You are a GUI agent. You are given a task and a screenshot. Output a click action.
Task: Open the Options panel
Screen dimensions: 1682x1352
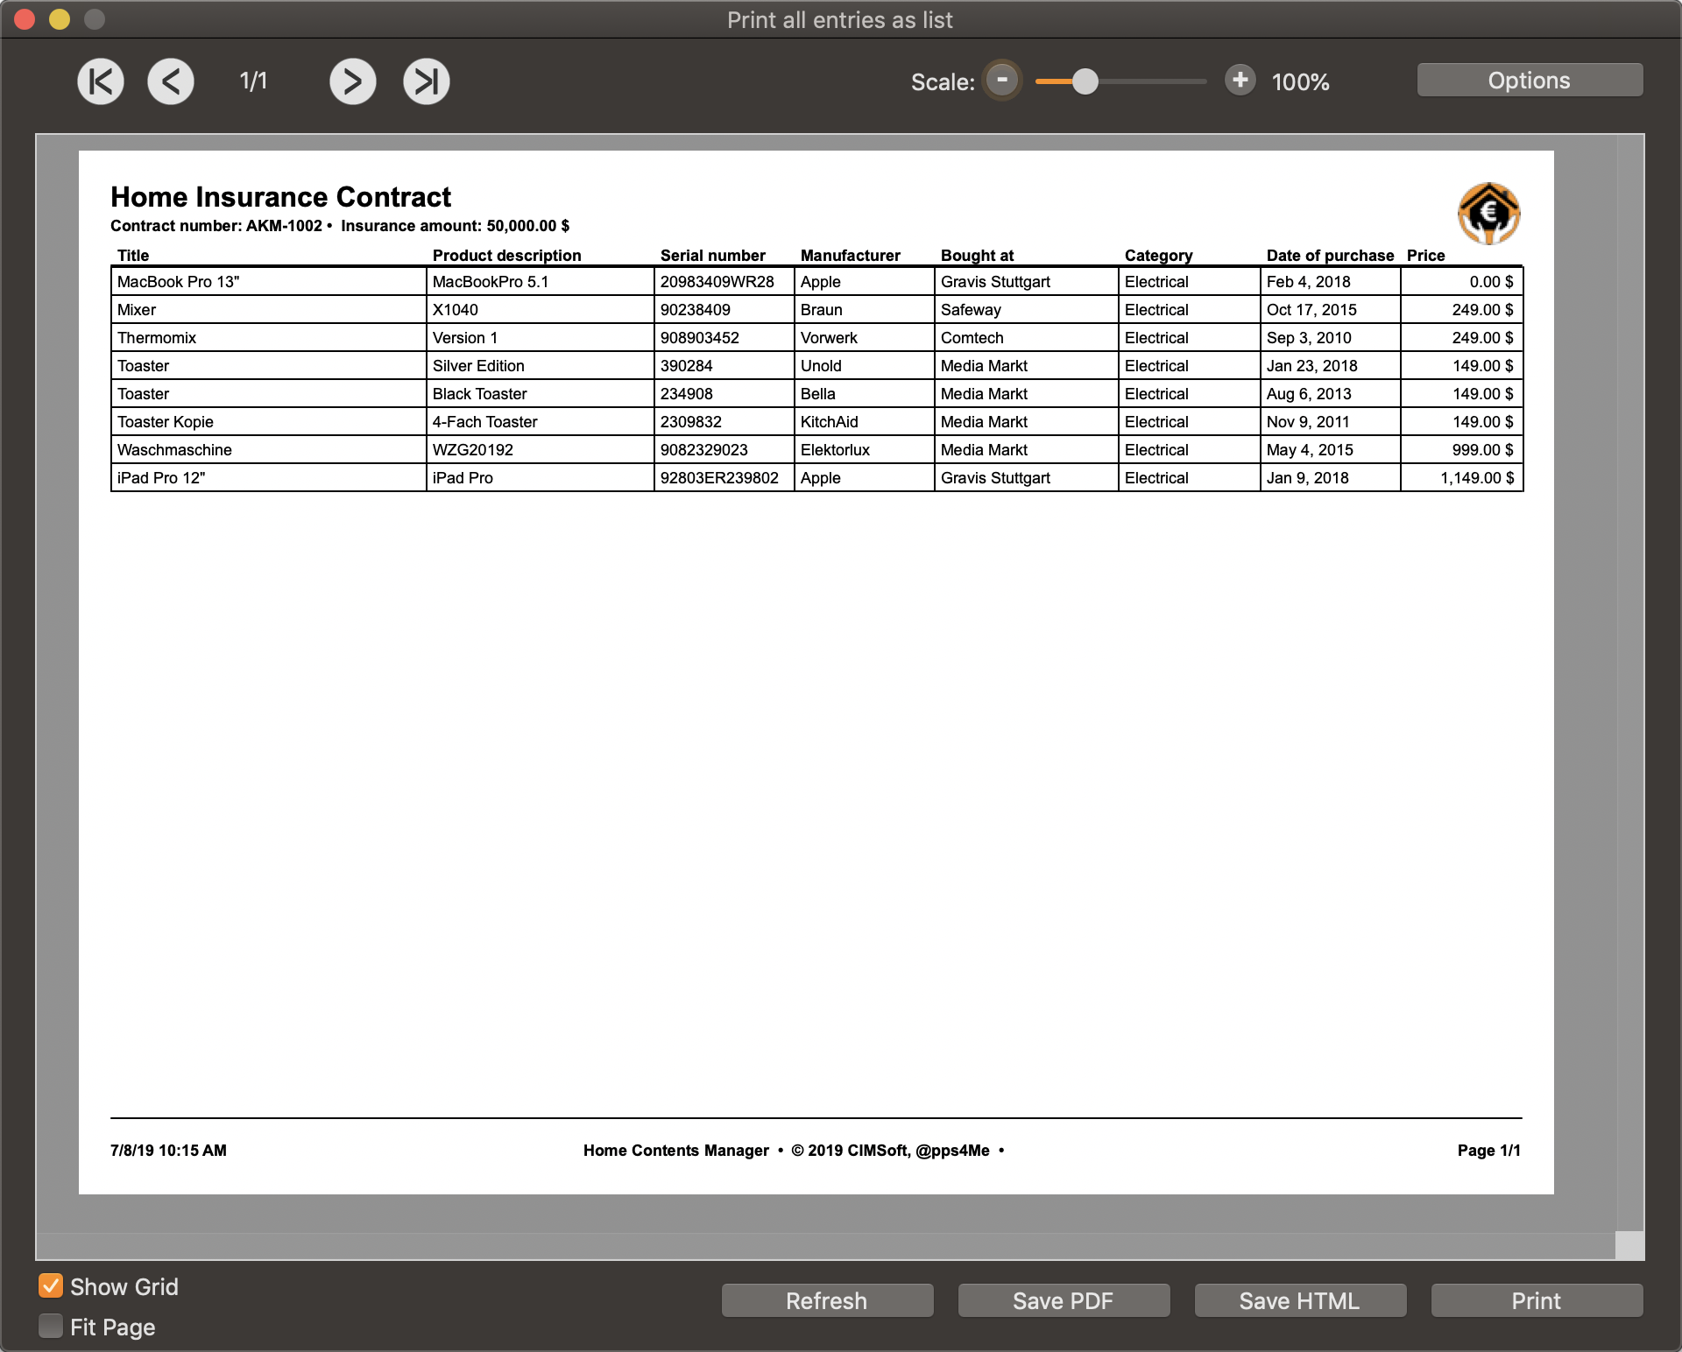click(x=1530, y=81)
